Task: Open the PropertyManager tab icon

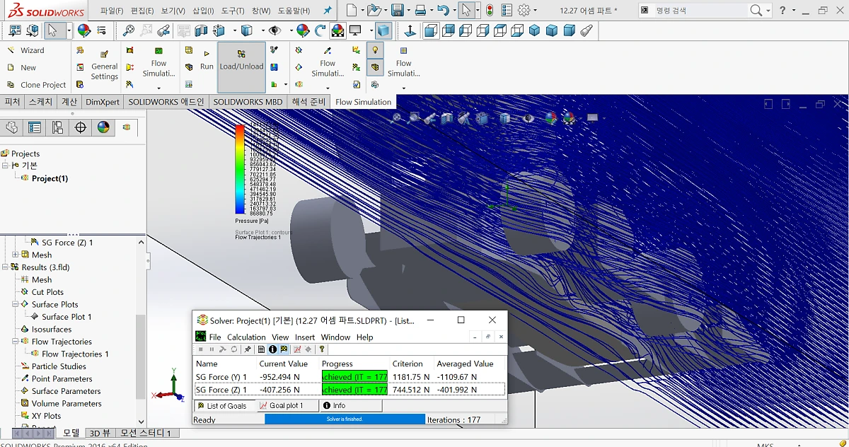Action: pos(35,127)
